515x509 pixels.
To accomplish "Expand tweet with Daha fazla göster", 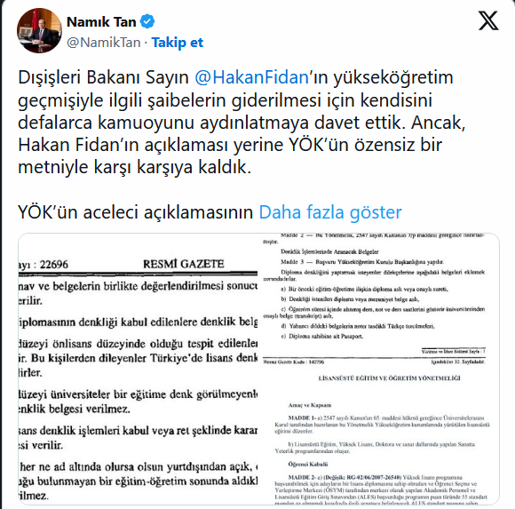I will click(330, 212).
